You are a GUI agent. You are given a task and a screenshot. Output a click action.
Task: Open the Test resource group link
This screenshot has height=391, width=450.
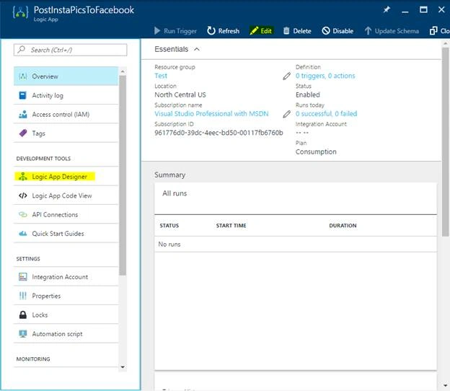coord(161,76)
